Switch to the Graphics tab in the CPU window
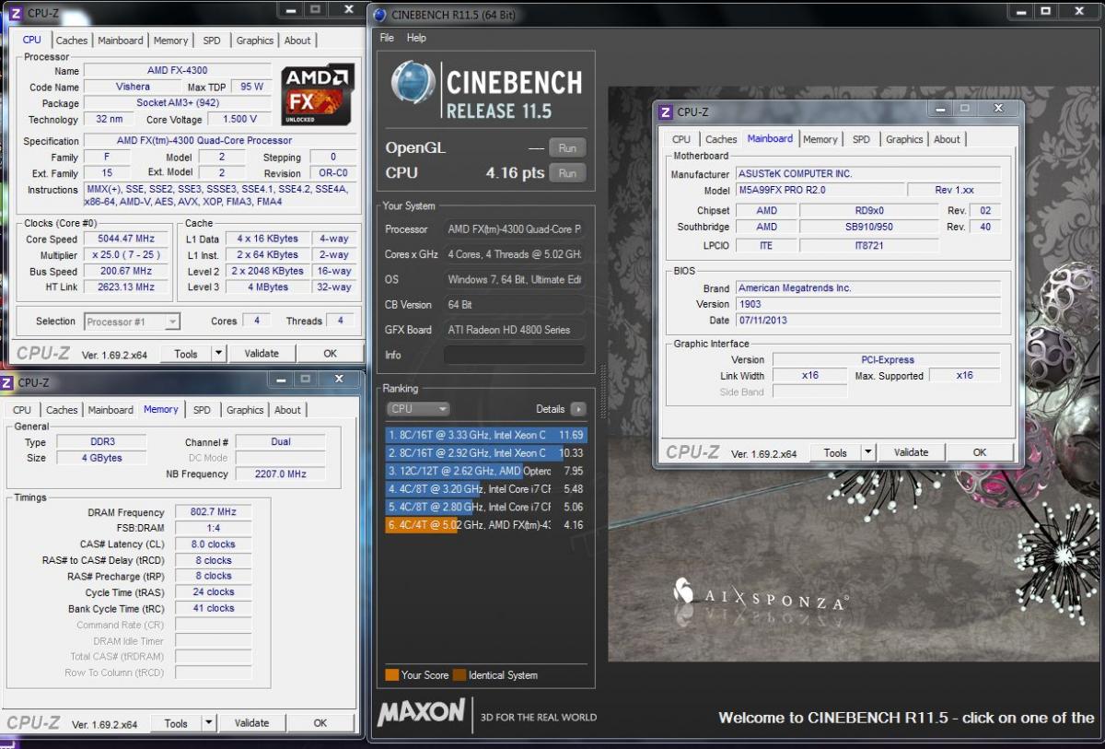 [x=255, y=41]
